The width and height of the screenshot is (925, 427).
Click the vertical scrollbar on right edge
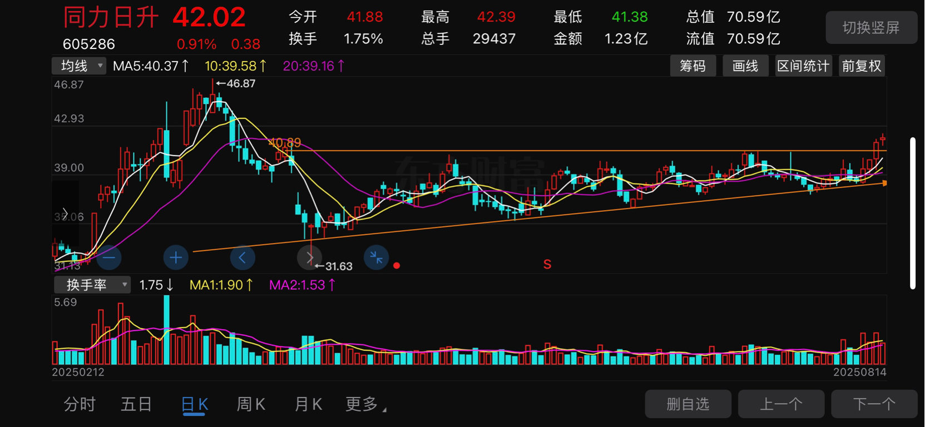(913, 213)
